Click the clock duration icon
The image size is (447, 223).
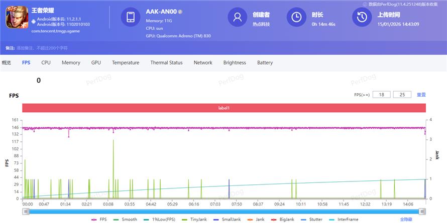click(x=296, y=17)
